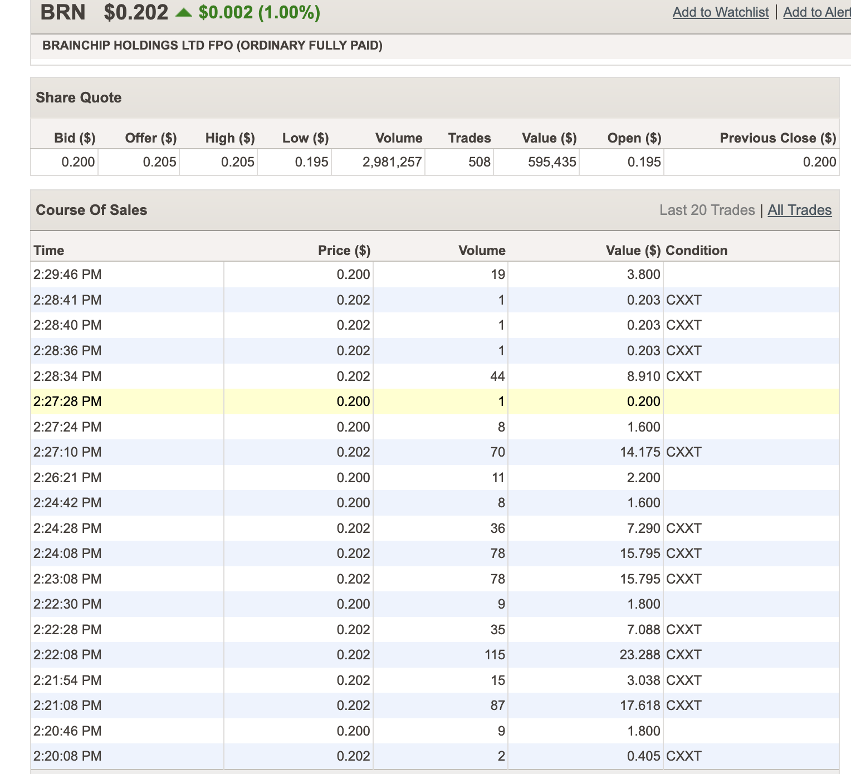This screenshot has height=774, width=851.
Task: Click the green up-arrow price change icon
Action: tap(183, 12)
